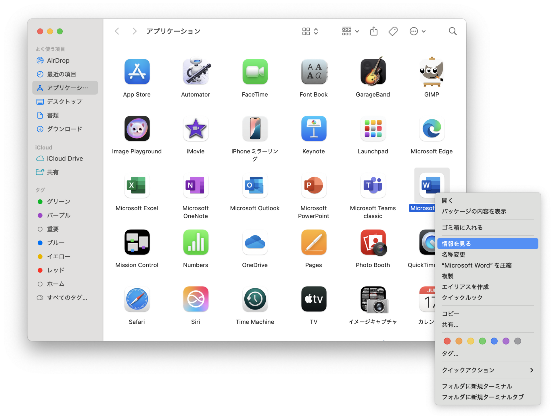Click the Siri app icon
The height and width of the screenshot is (418, 552).
(196, 299)
